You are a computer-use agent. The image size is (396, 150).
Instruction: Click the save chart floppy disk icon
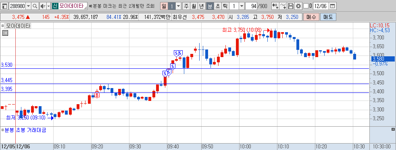click(x=291, y=6)
